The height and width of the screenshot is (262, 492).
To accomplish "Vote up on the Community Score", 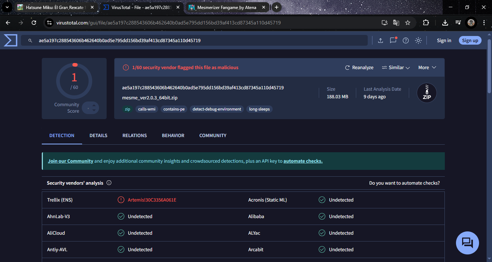I will [94, 105].
